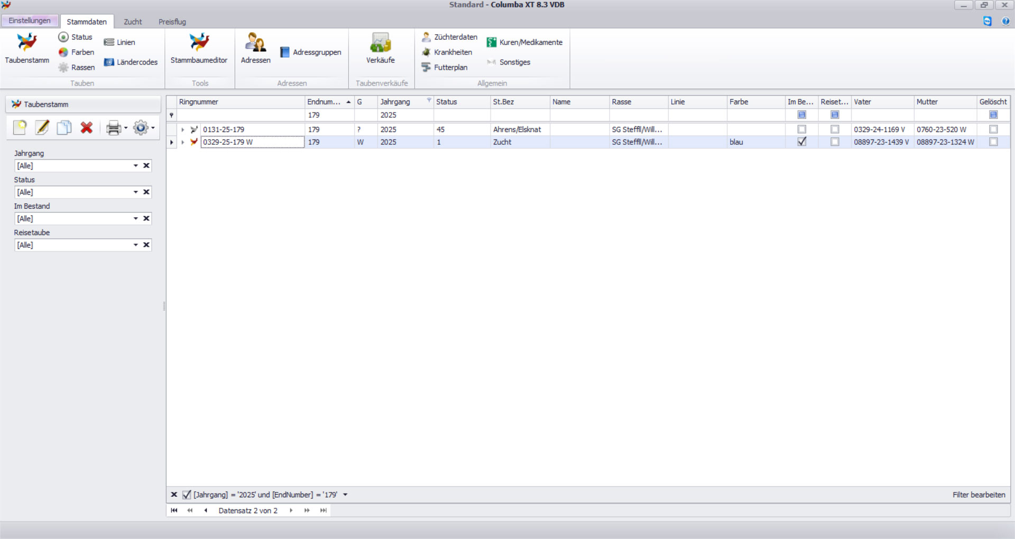Open the Jahrgang filter dropdown
Screen dimensions: 1015x539
coord(136,166)
